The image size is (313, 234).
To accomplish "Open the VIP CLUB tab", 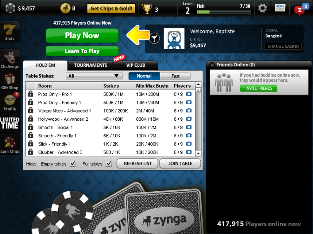I will point(136,65).
